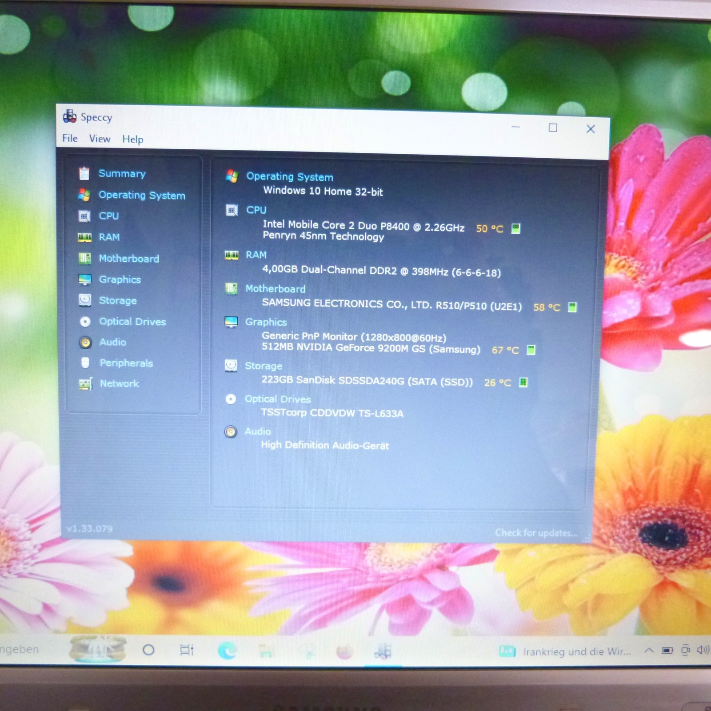
Task: Click the motherboard temperature icon next to 58 °C
Action: point(572,307)
